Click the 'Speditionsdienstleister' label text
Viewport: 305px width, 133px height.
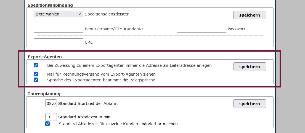(x=107, y=14)
